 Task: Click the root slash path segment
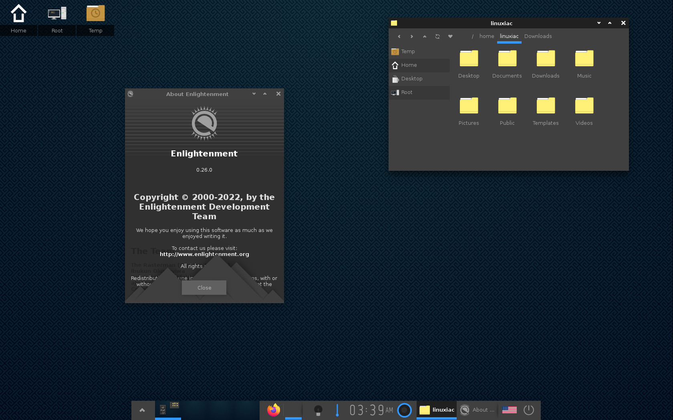(x=473, y=36)
